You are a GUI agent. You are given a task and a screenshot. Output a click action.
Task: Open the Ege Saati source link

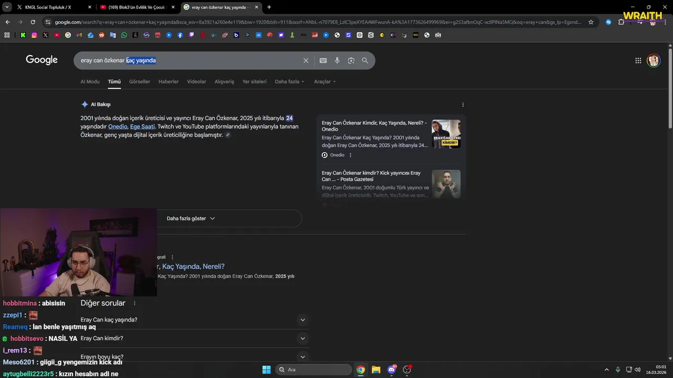[x=142, y=127]
